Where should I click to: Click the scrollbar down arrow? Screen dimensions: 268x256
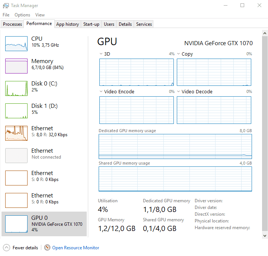coord(265,236)
